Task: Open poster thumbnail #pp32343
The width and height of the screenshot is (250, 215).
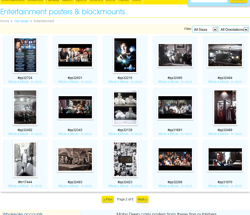Action: click(x=75, y=107)
